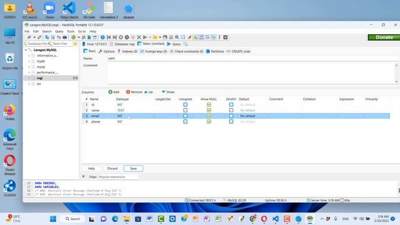The height and width of the screenshot is (225, 400).
Task: Open the session manager connect icon
Action: click(x=29, y=37)
